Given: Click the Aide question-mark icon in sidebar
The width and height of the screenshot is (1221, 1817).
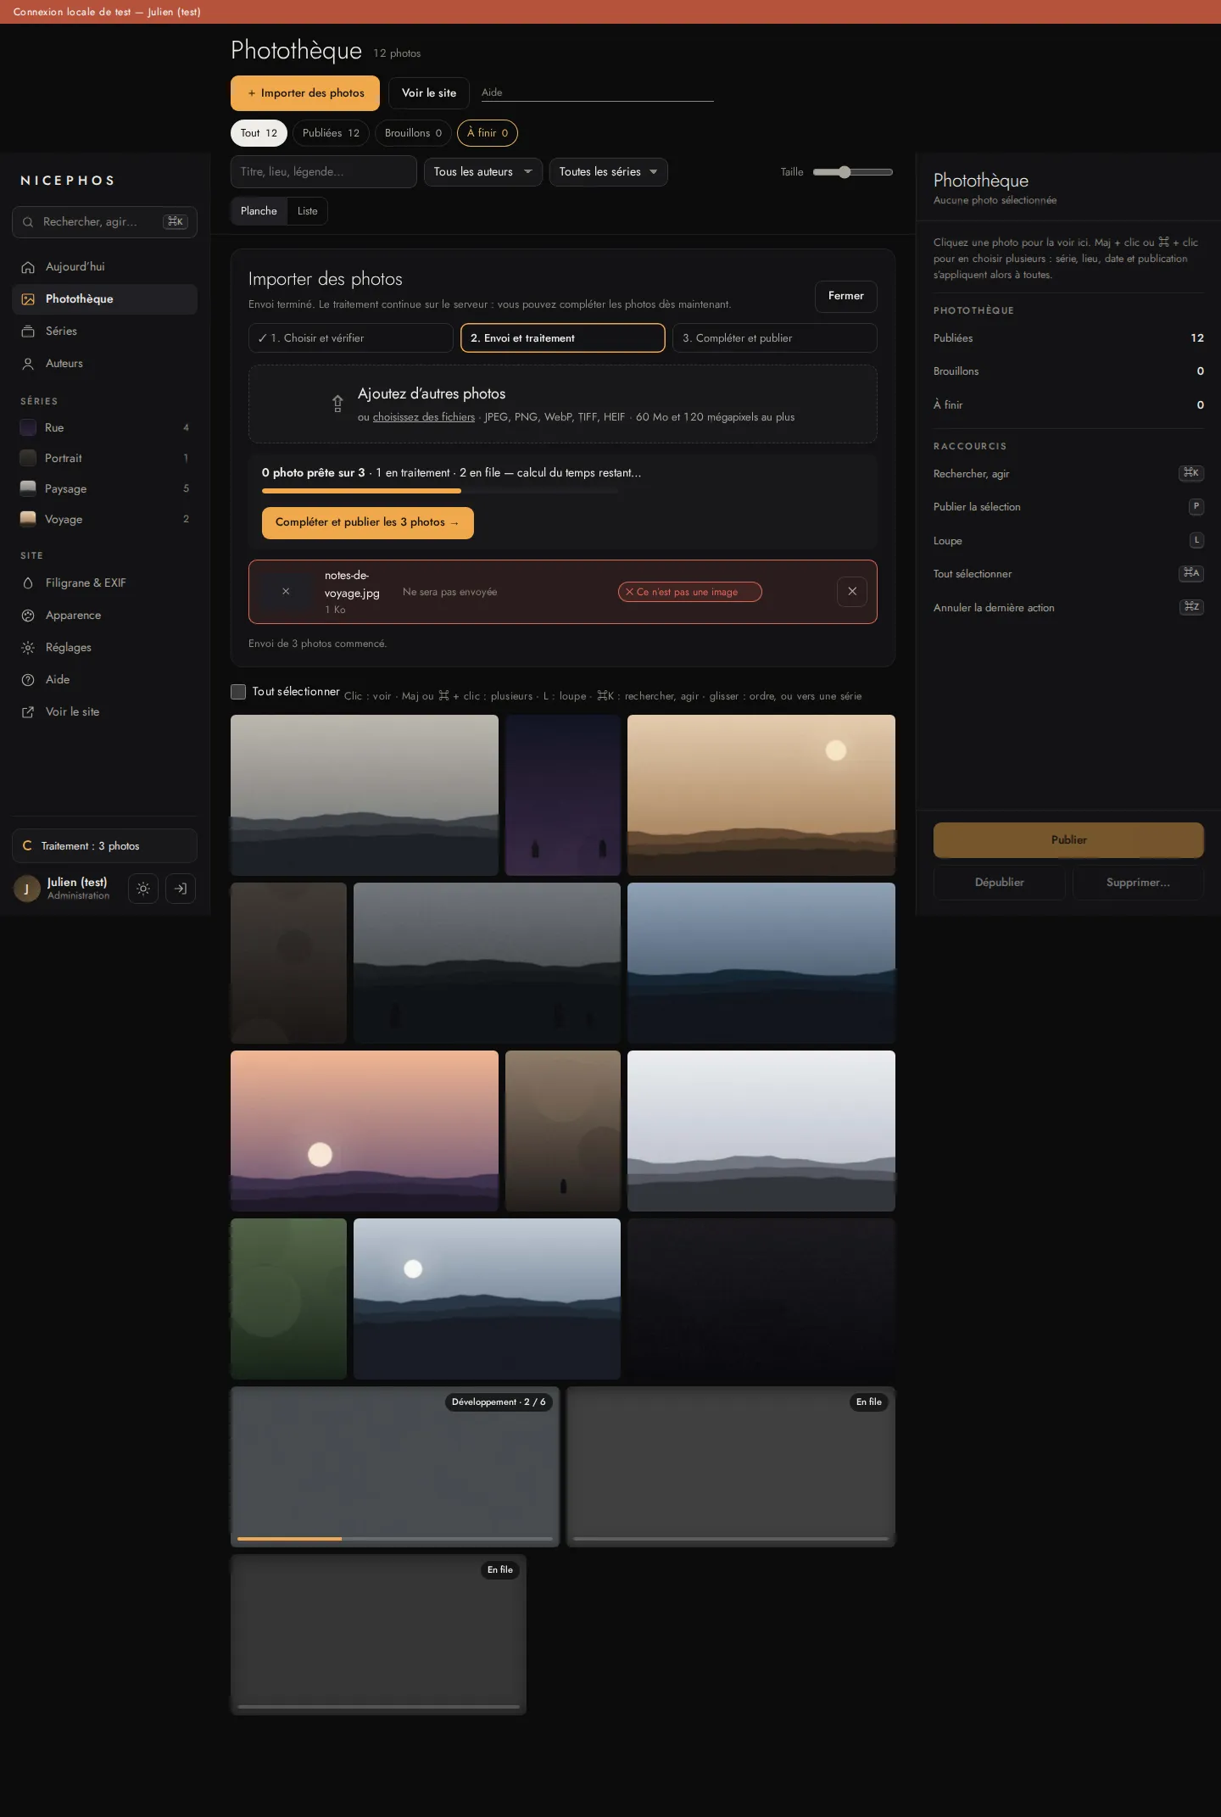Looking at the screenshot, I should click(28, 680).
